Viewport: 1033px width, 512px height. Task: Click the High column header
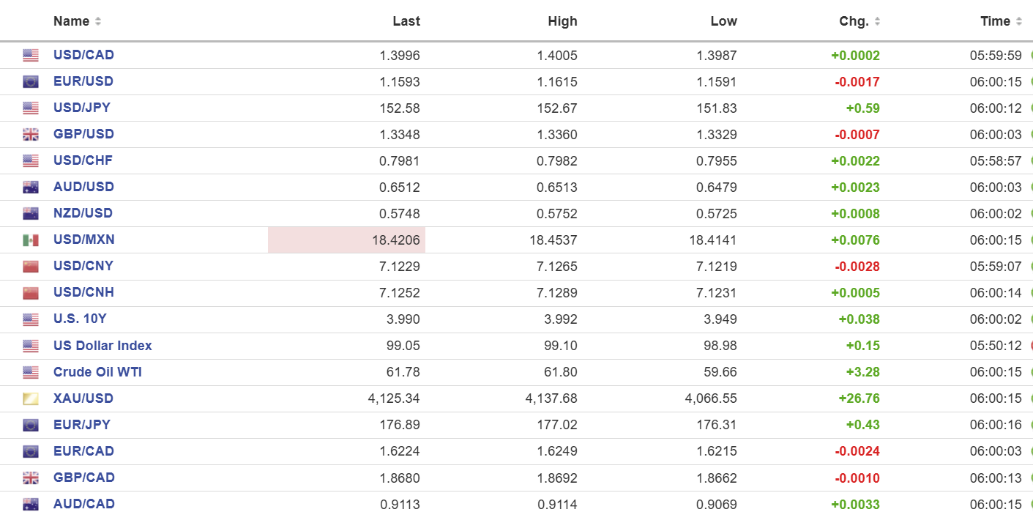click(x=562, y=21)
